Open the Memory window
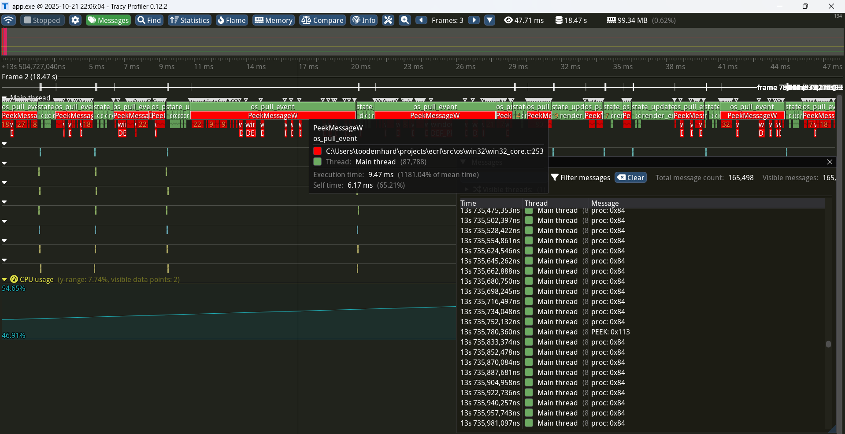Viewport: 845px width, 434px height. 274,20
